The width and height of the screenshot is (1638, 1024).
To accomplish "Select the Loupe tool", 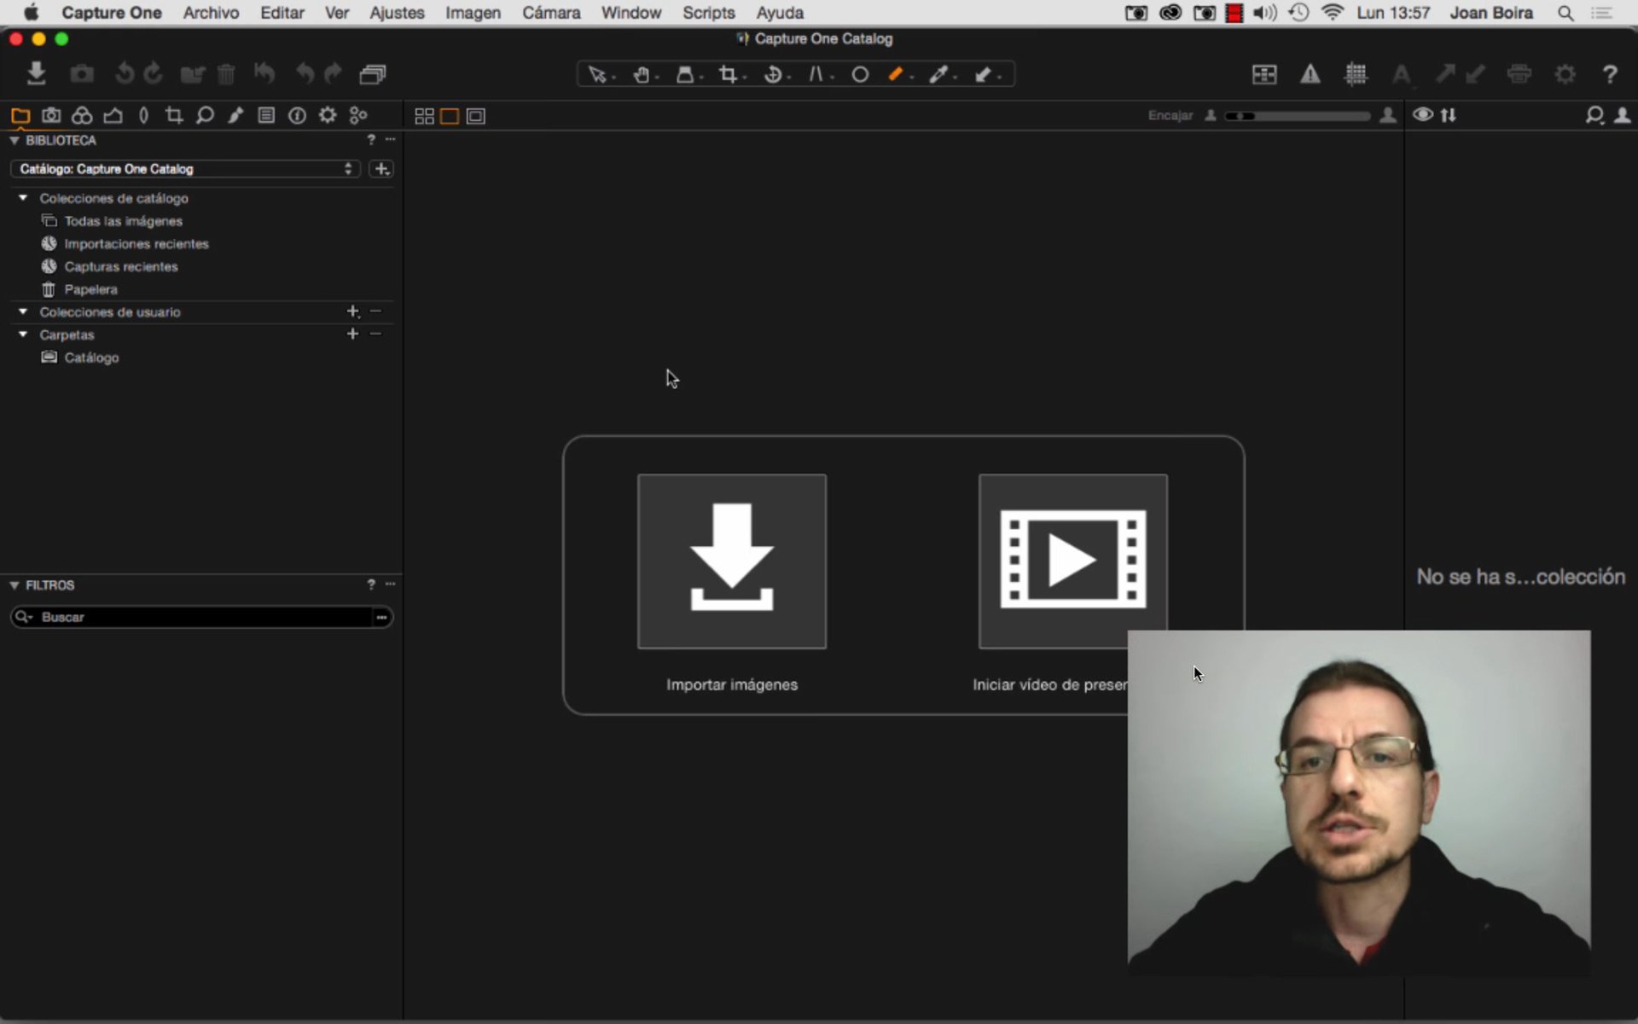I will click(x=684, y=75).
